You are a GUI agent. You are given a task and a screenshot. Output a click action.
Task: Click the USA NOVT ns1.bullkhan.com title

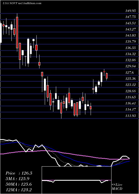22,3
